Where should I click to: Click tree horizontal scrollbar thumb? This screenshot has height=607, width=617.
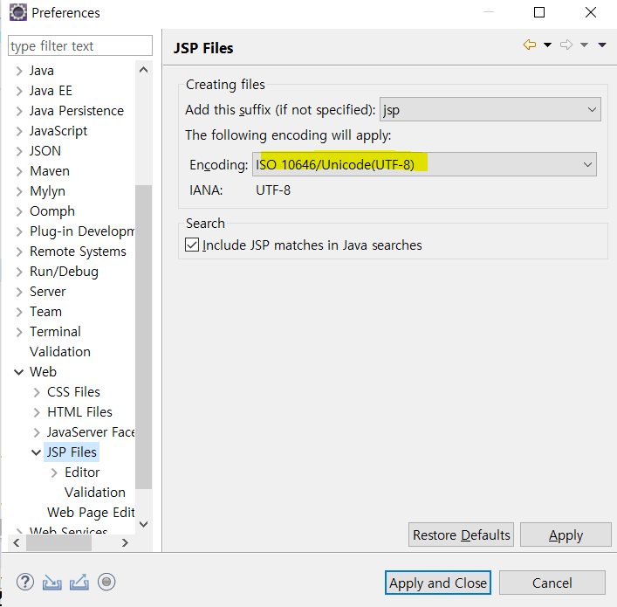59,542
